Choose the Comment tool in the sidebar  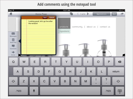(x=13, y=47)
